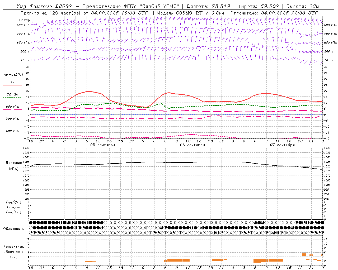Click the '(мм/1ч.)' precipitation unit label

pos(13,212)
